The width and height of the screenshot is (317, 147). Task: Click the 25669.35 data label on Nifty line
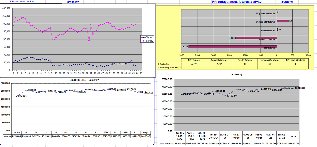(32, 90)
